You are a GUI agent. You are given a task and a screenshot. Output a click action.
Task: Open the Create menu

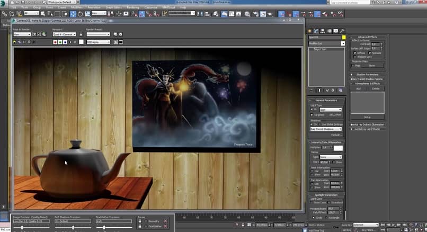pos(62,7)
